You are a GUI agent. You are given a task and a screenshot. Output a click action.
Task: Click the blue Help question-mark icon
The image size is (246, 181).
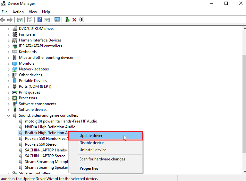39,20
